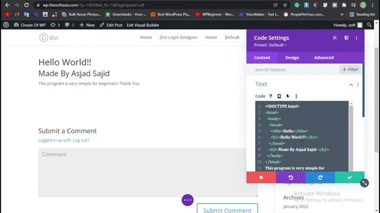This screenshot has width=380, height=213.
Task: Click the Log out? link
Action: coord(81,140)
